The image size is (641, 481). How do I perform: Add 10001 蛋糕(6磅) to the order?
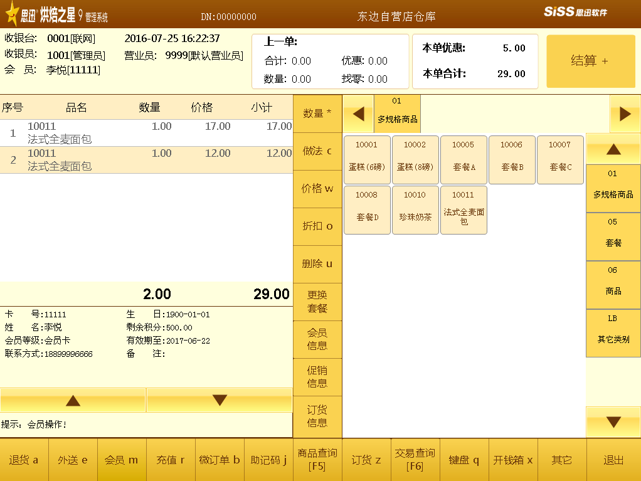click(x=367, y=160)
